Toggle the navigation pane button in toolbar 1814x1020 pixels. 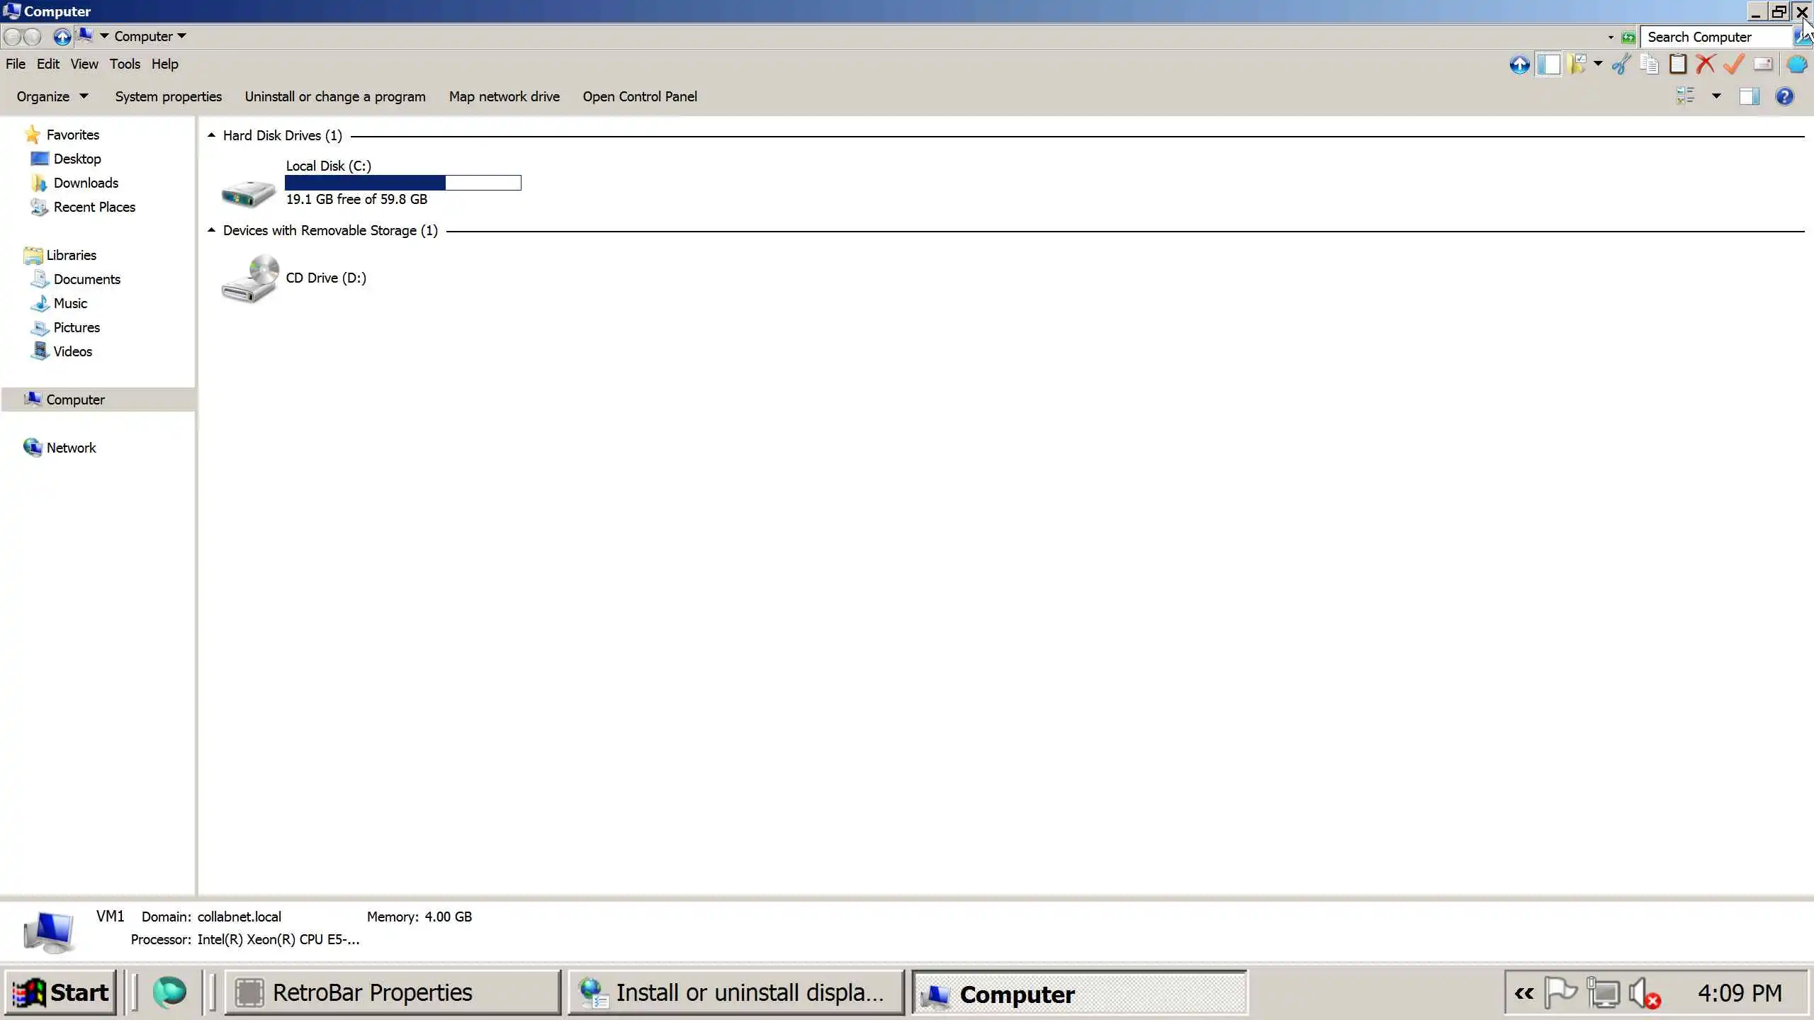point(1548,64)
